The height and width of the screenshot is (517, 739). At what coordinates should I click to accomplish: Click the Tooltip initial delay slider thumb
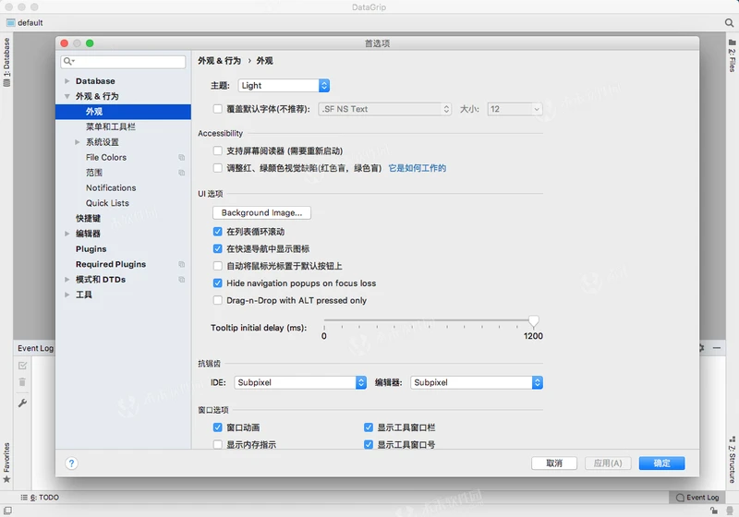tap(533, 321)
